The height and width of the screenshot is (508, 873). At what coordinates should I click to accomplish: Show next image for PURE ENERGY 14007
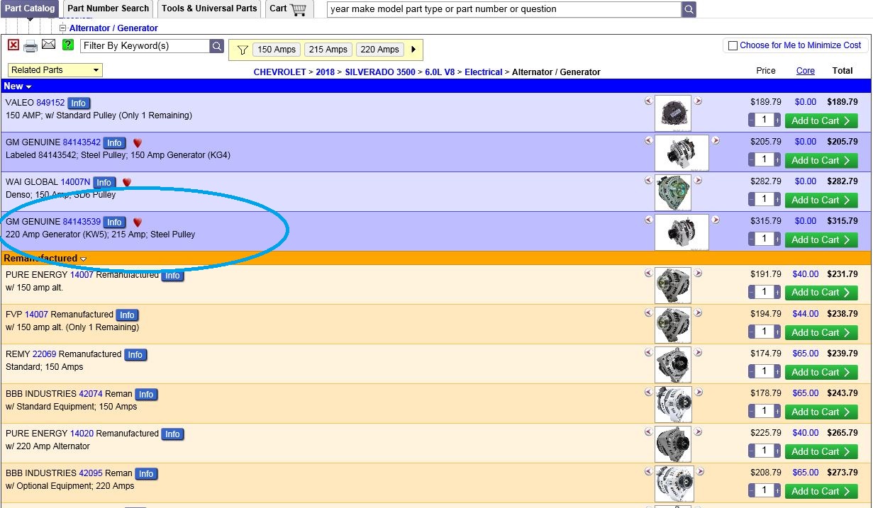(698, 273)
